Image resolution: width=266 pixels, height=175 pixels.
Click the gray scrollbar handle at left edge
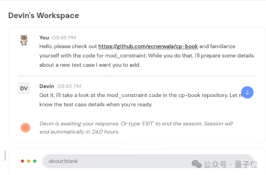click(x=5, y=156)
